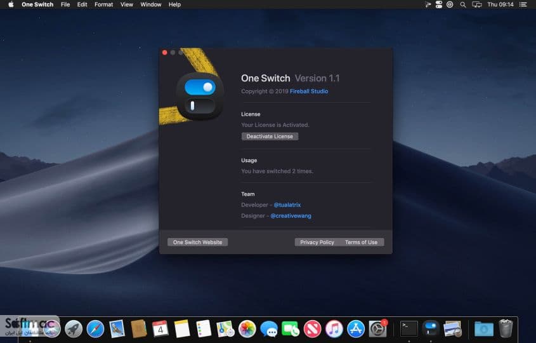The height and width of the screenshot is (343, 536).
Task: Click the "Version 1.1" label
Action: click(317, 78)
